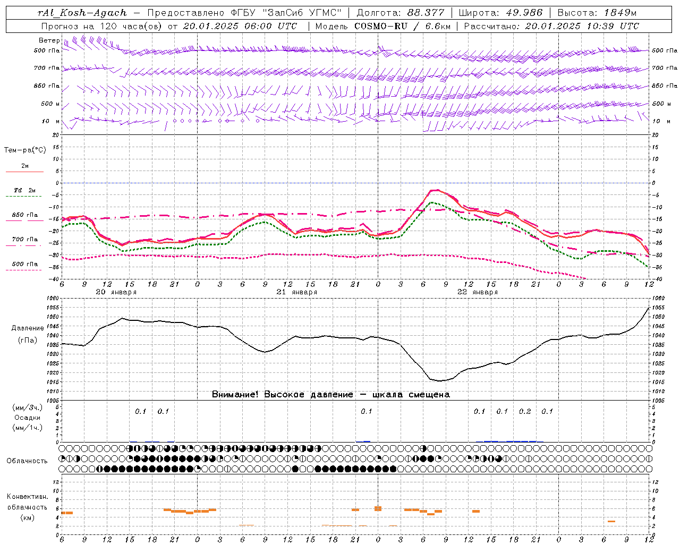
Task: Click the forecast start time 20.01.2025 06:00 UTC
Action: click(240, 25)
